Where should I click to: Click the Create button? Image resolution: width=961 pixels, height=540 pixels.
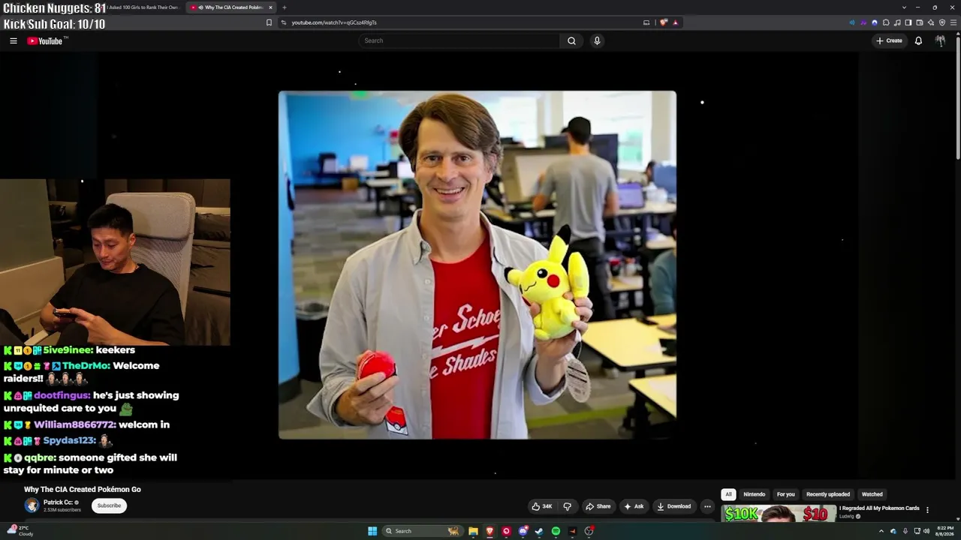coord(889,40)
